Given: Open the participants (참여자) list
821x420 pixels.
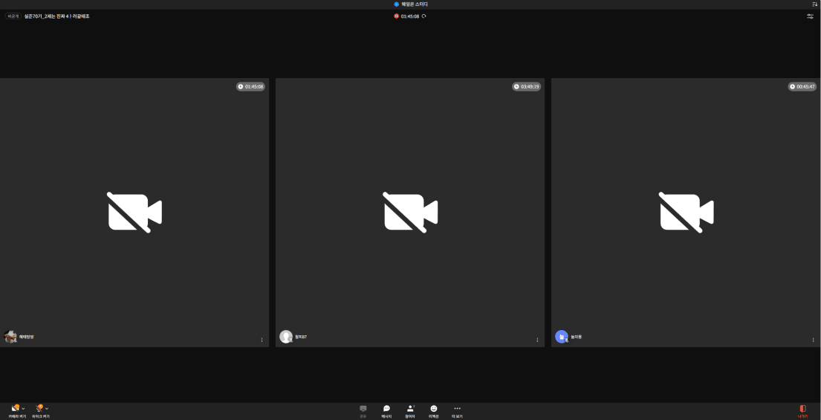Looking at the screenshot, I should pos(410,411).
